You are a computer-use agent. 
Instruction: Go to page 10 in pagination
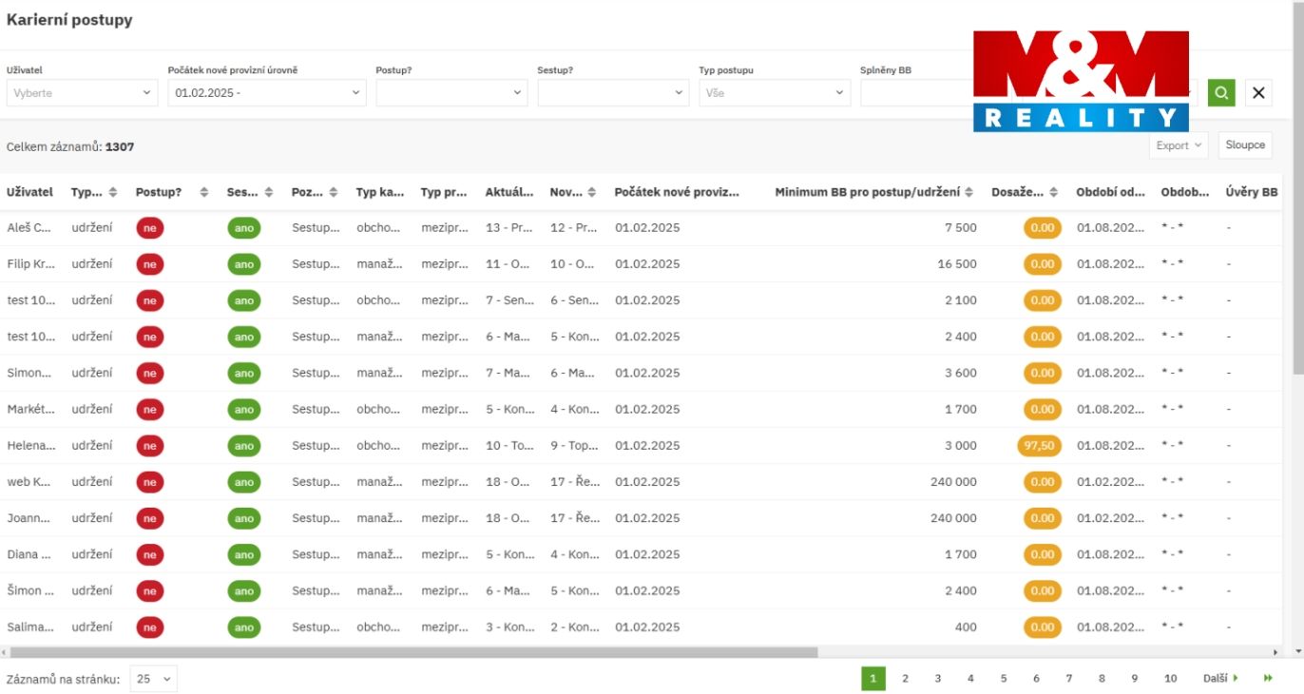coord(1170,678)
